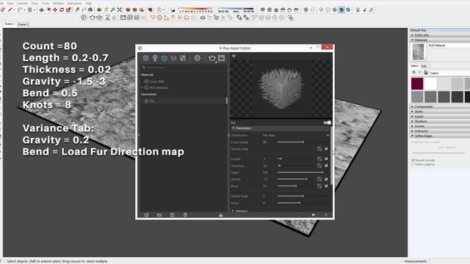Switch to Edit tab in Materials panel

coord(424,66)
